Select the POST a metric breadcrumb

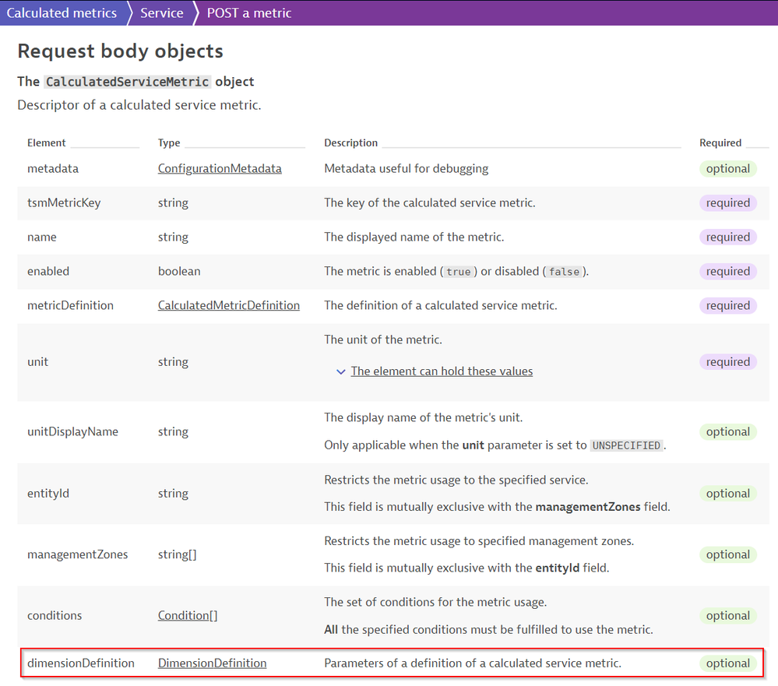click(x=249, y=12)
